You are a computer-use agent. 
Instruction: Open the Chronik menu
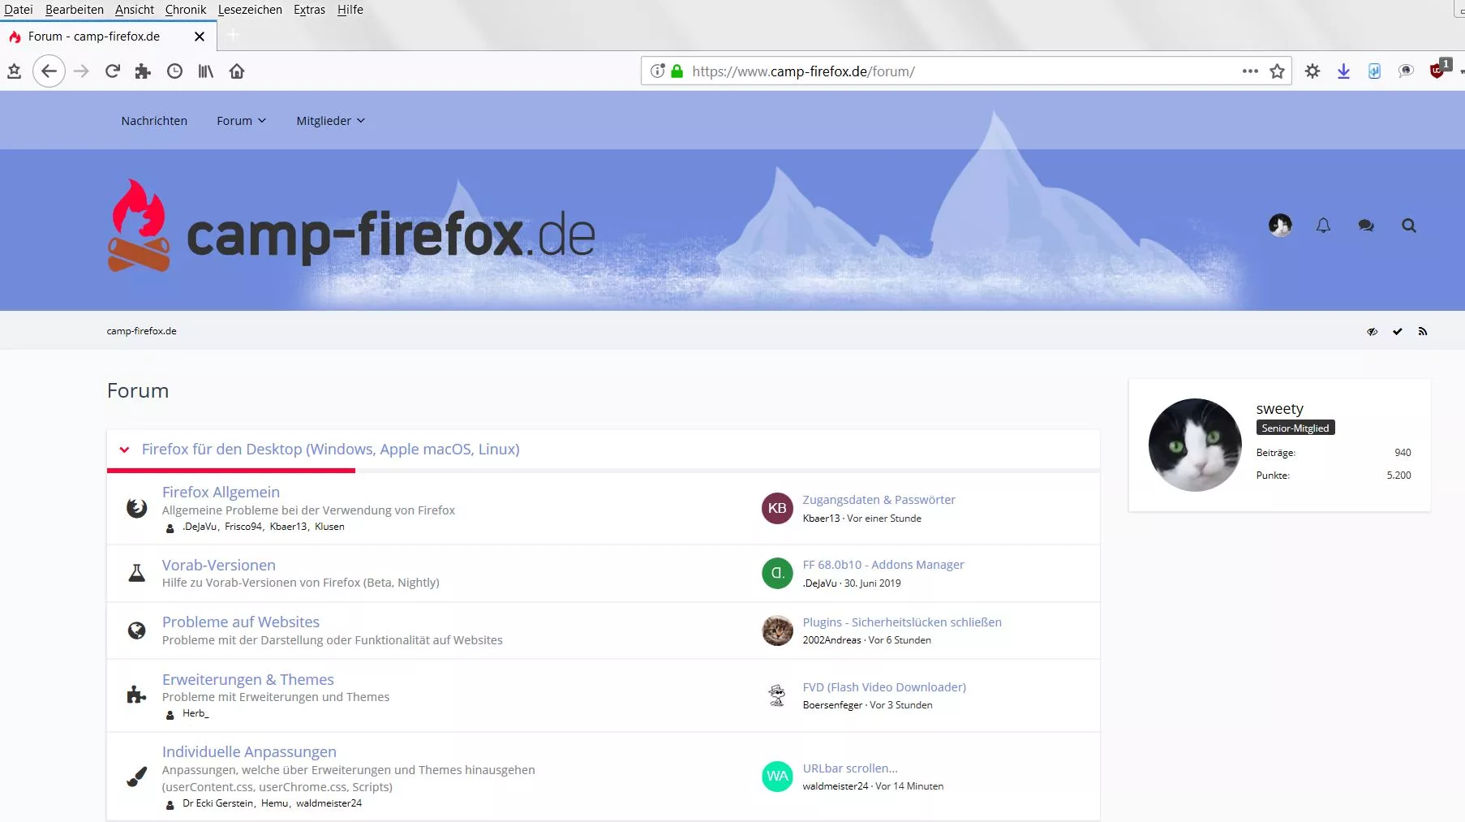[186, 10]
